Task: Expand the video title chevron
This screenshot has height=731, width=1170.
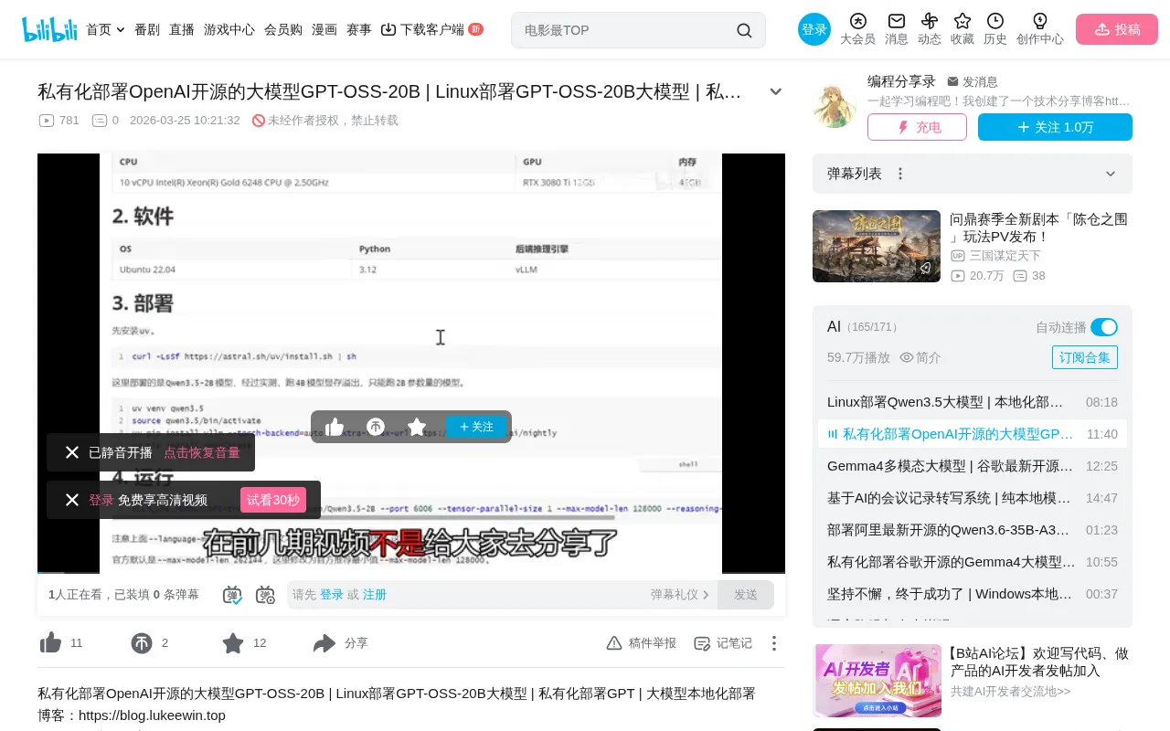Action: coord(776,91)
